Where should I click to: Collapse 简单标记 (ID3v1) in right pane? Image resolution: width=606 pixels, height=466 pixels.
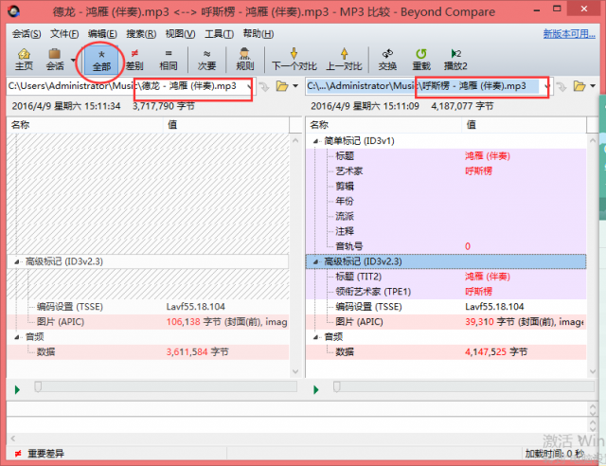click(x=315, y=141)
